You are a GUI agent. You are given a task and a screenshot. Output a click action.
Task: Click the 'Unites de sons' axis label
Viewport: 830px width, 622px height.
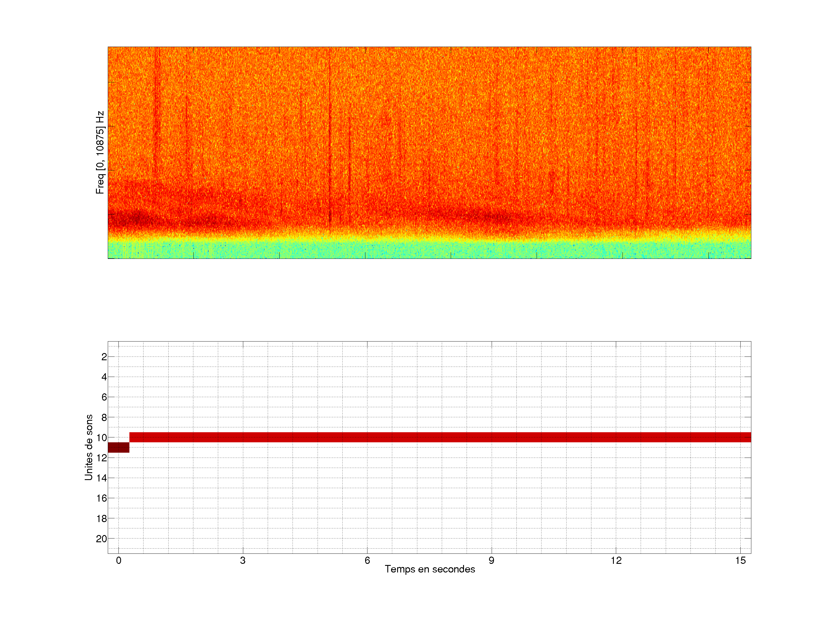(88, 447)
